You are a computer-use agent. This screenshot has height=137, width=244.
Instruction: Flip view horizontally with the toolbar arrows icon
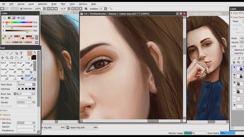86,9
